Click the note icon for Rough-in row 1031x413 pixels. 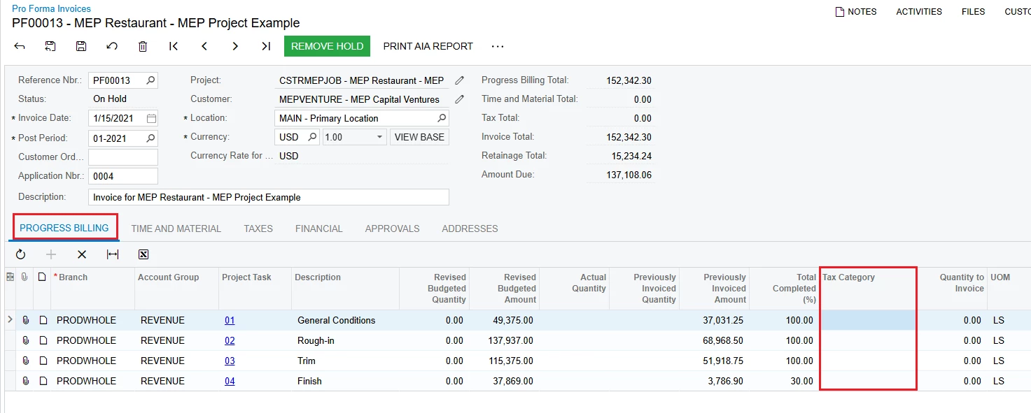[x=43, y=340]
